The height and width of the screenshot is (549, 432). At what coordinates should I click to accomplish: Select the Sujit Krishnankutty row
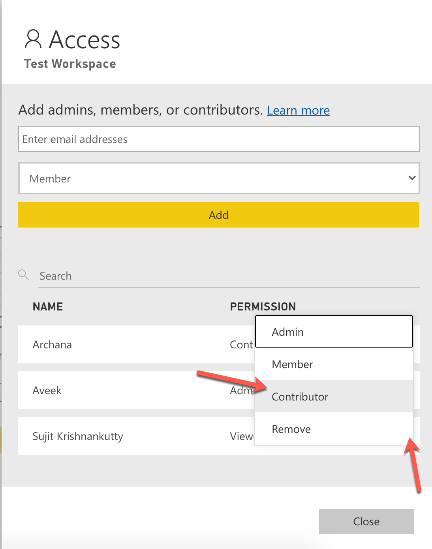pyautogui.click(x=118, y=436)
